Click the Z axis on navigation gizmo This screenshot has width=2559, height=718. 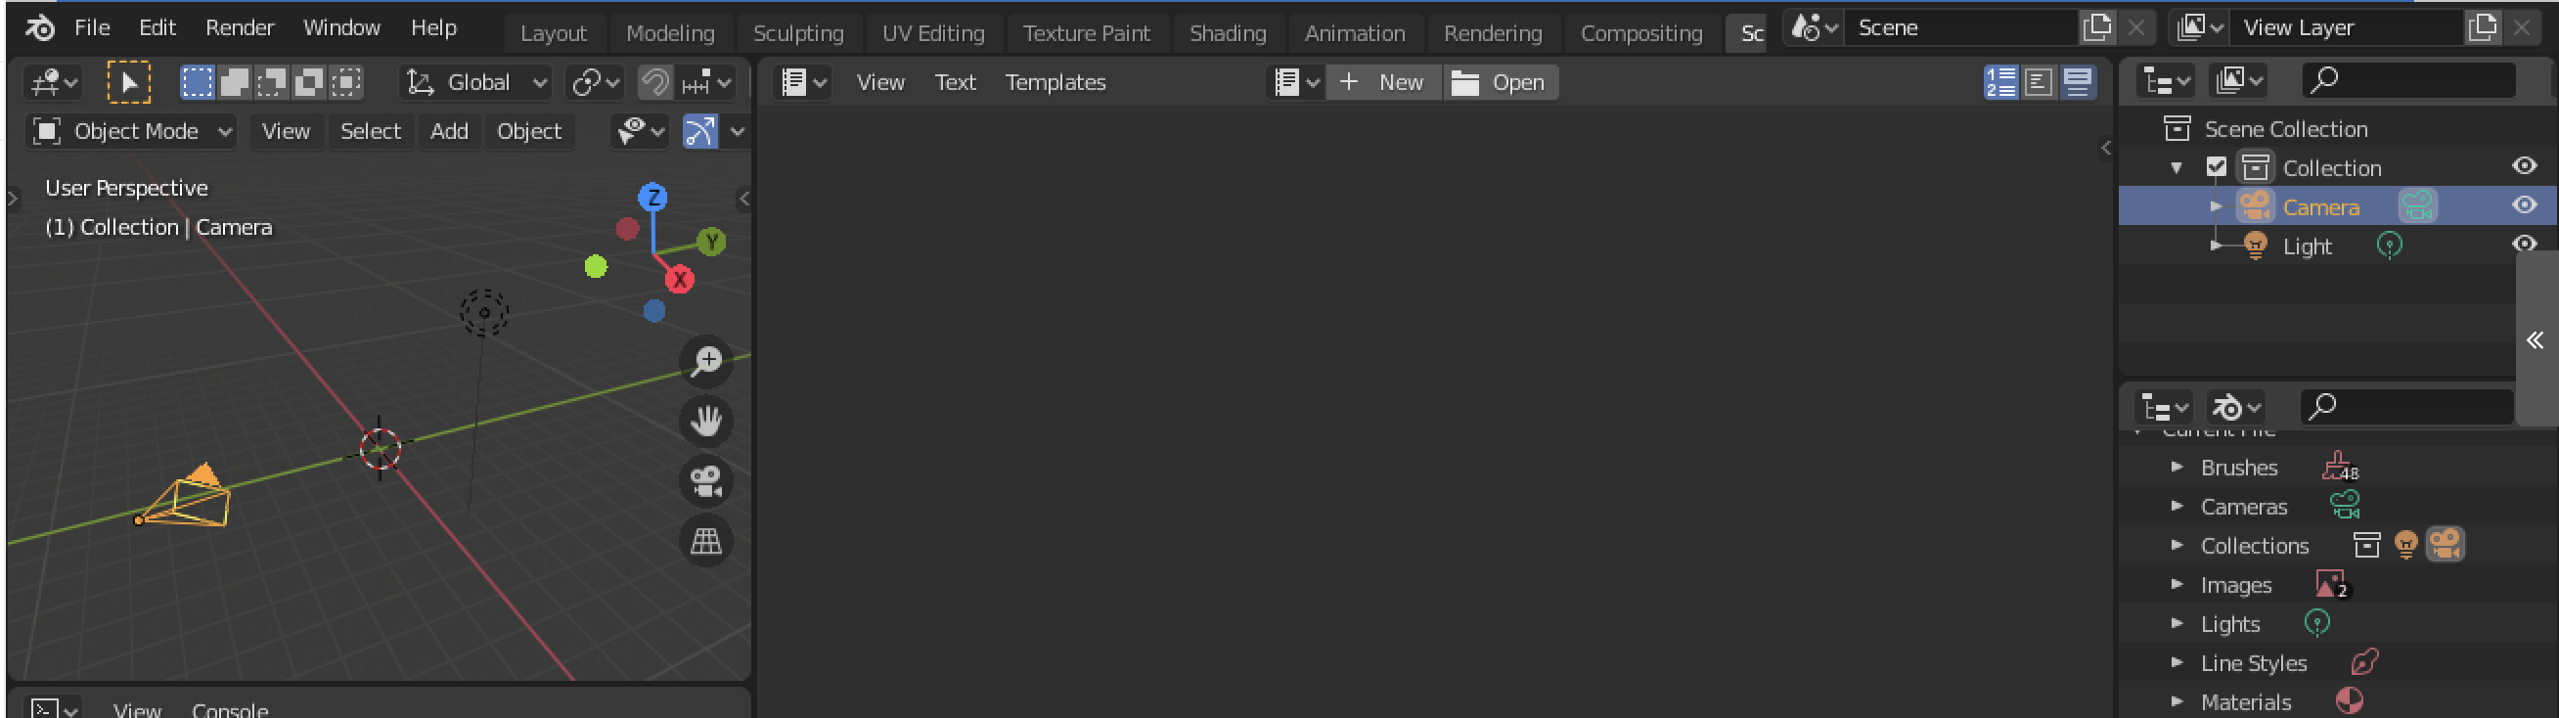652,197
